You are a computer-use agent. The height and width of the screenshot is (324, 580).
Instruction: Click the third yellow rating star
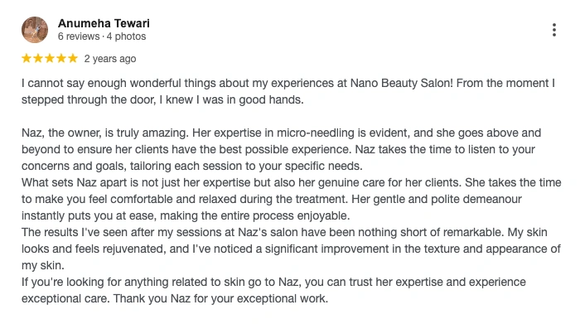[x=50, y=58]
